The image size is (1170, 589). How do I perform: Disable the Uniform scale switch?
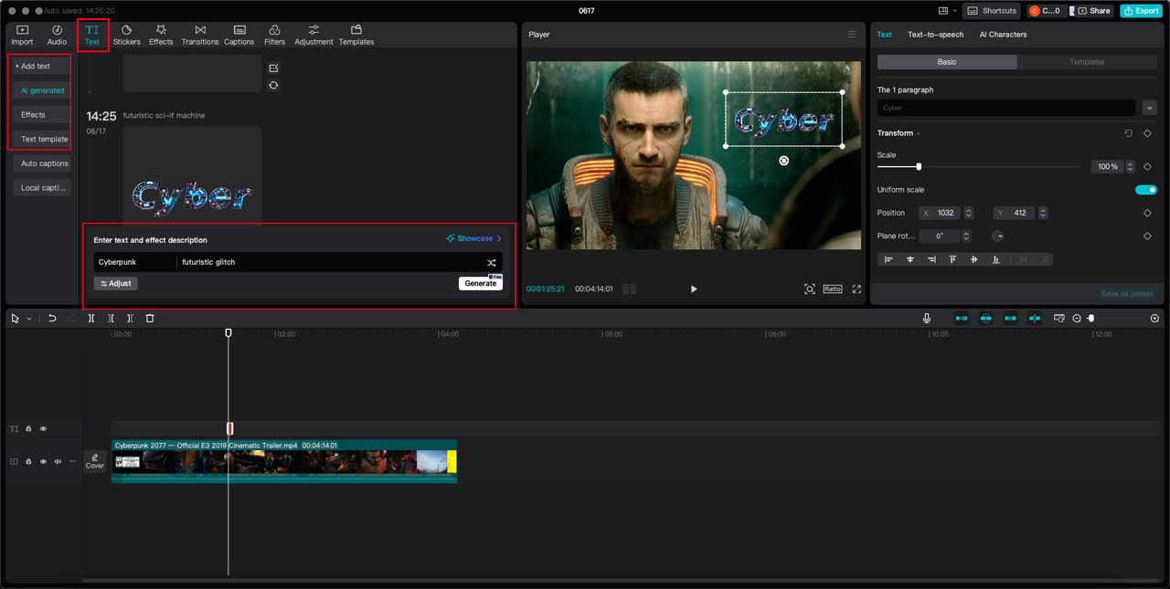(x=1145, y=190)
